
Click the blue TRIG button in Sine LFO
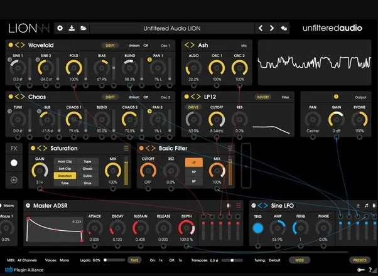[x=257, y=228]
